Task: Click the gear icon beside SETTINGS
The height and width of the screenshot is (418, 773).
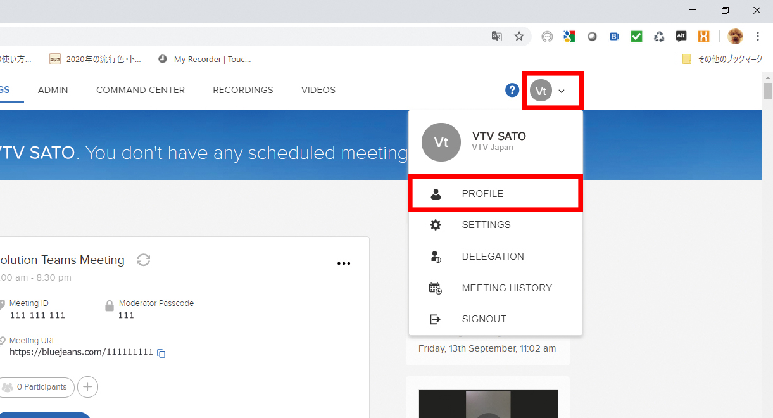Action: pyautogui.click(x=436, y=225)
